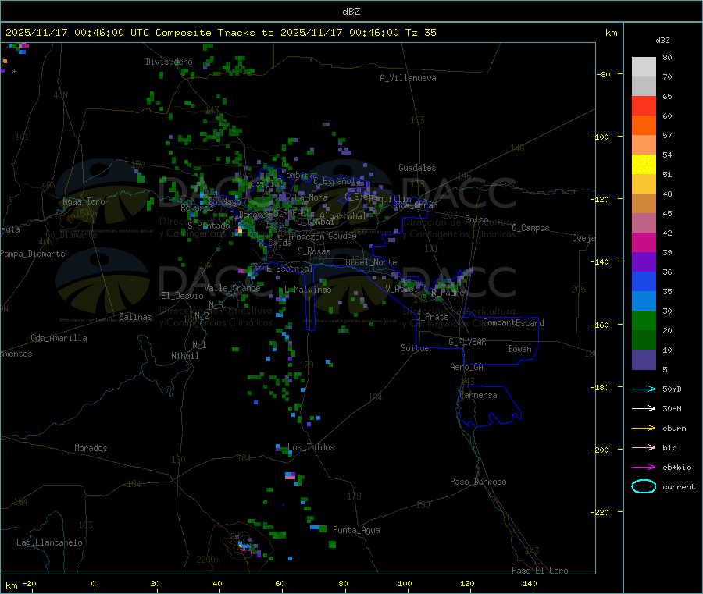Click the light orange 54 dBZ swatch
703x594 pixels.
pos(644,144)
